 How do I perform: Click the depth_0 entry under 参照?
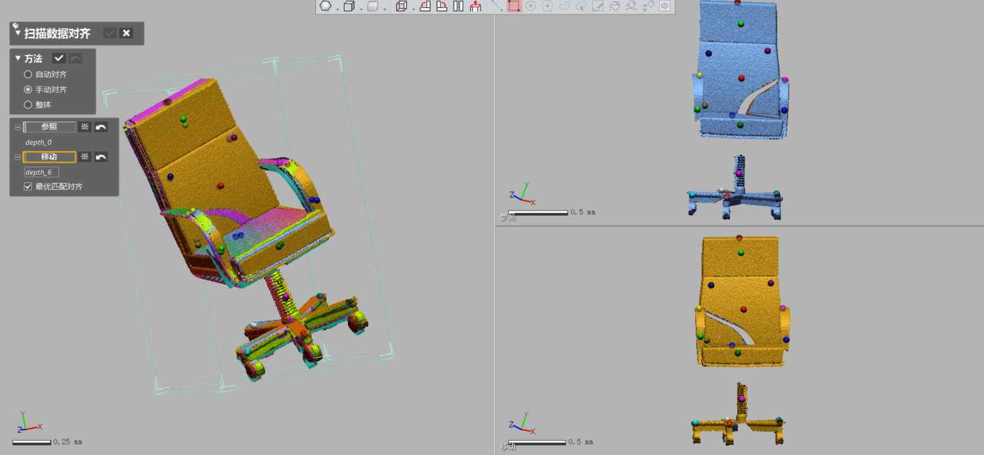39,142
